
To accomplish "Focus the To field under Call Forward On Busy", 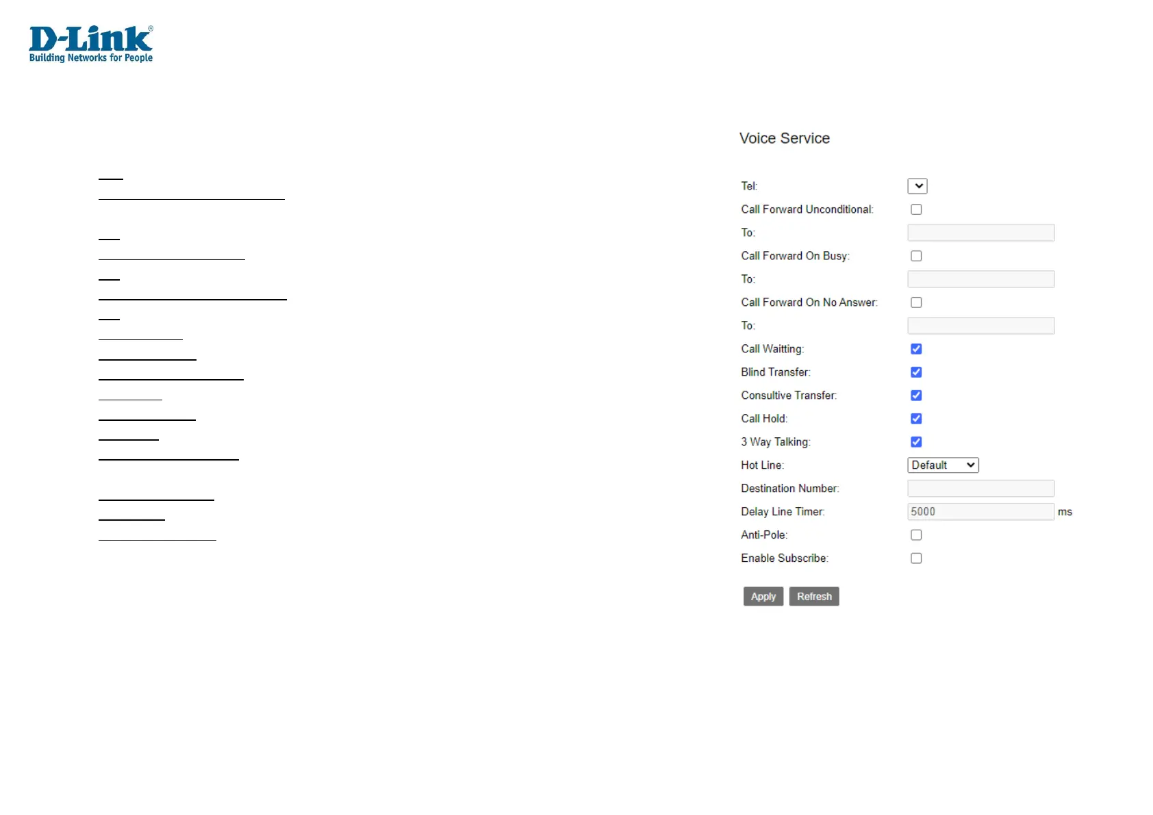I will pos(981,279).
